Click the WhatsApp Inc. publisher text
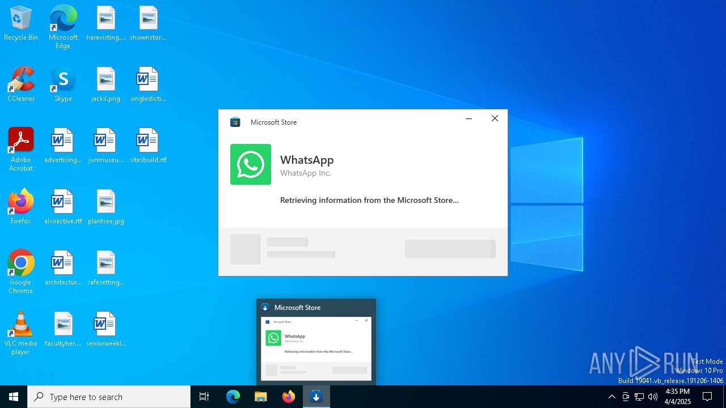Screen dimensions: 726x408 pyautogui.click(x=305, y=173)
